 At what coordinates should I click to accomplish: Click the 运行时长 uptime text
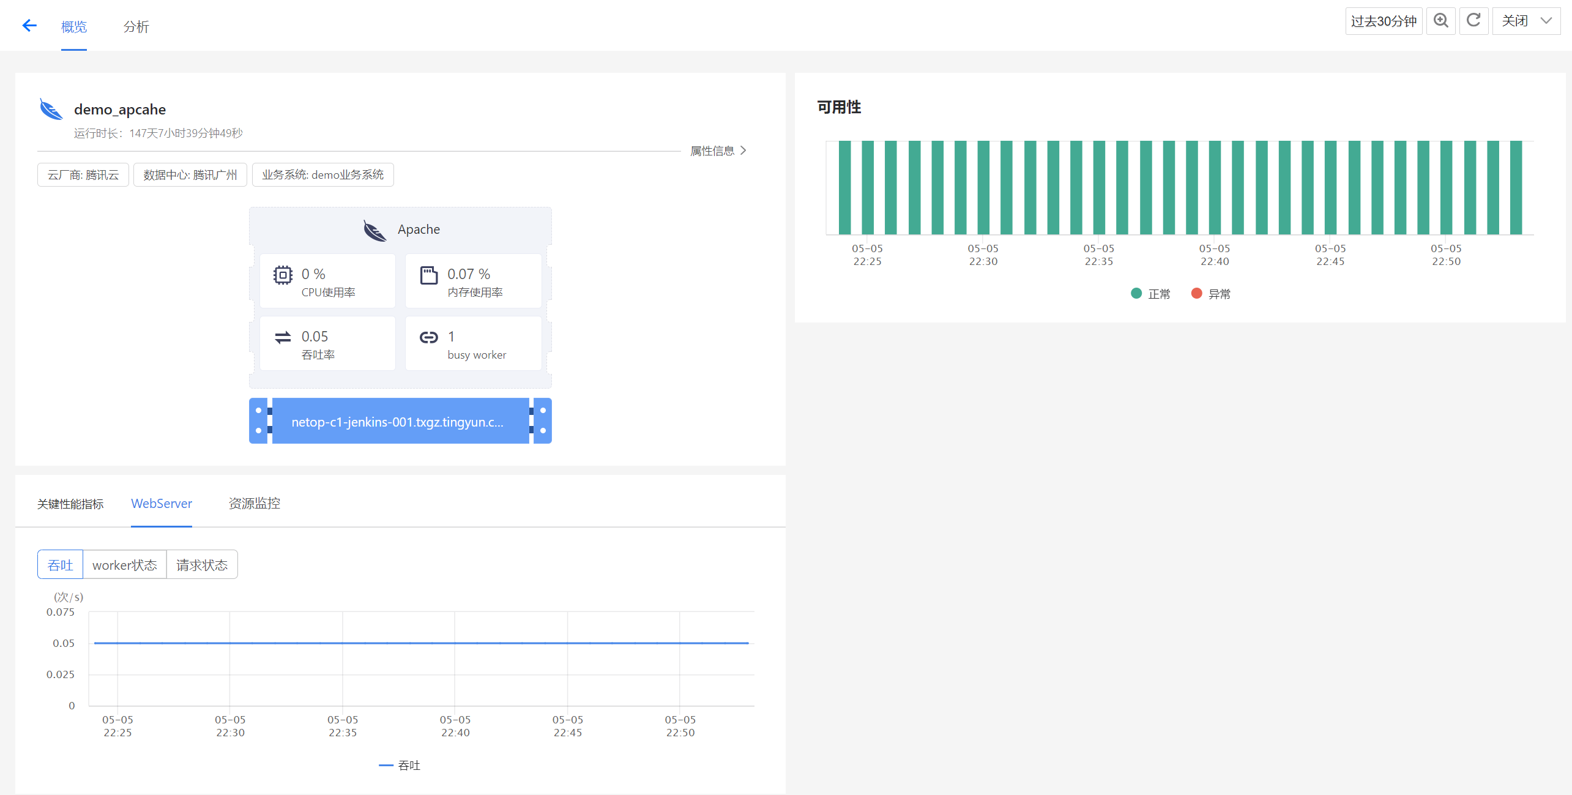pos(158,133)
